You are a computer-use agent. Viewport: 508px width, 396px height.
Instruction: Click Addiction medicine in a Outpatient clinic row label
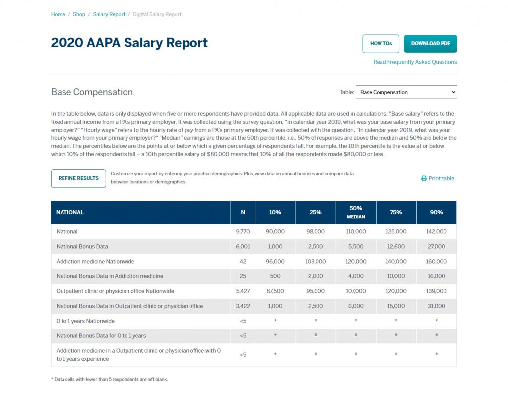point(139,355)
